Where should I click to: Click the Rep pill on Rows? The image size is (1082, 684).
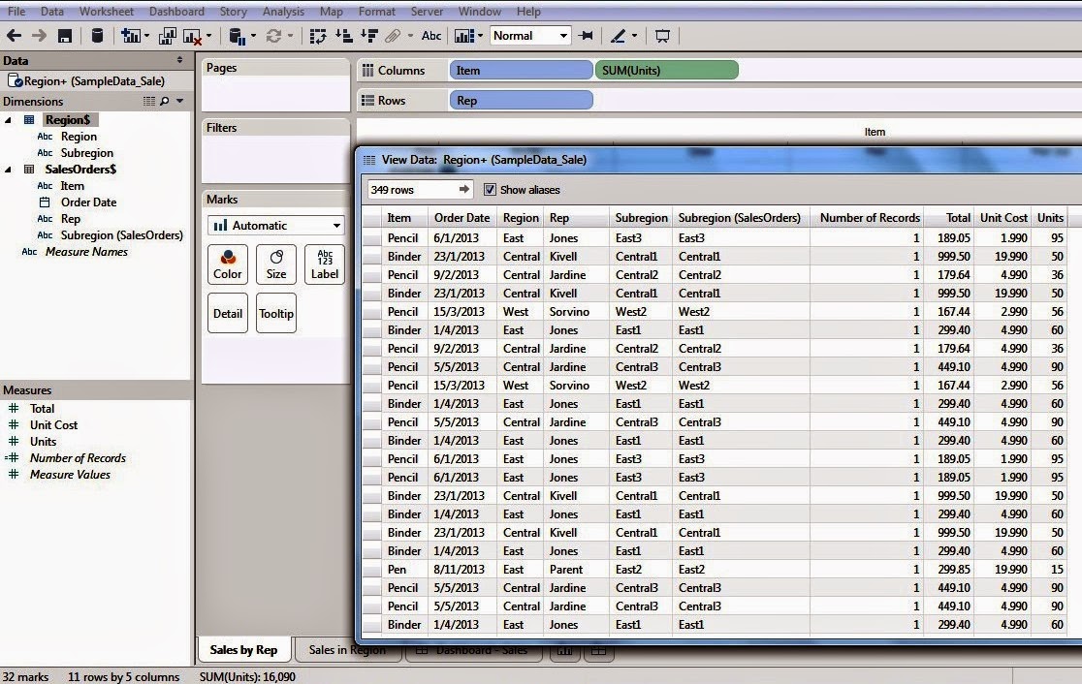(x=521, y=101)
